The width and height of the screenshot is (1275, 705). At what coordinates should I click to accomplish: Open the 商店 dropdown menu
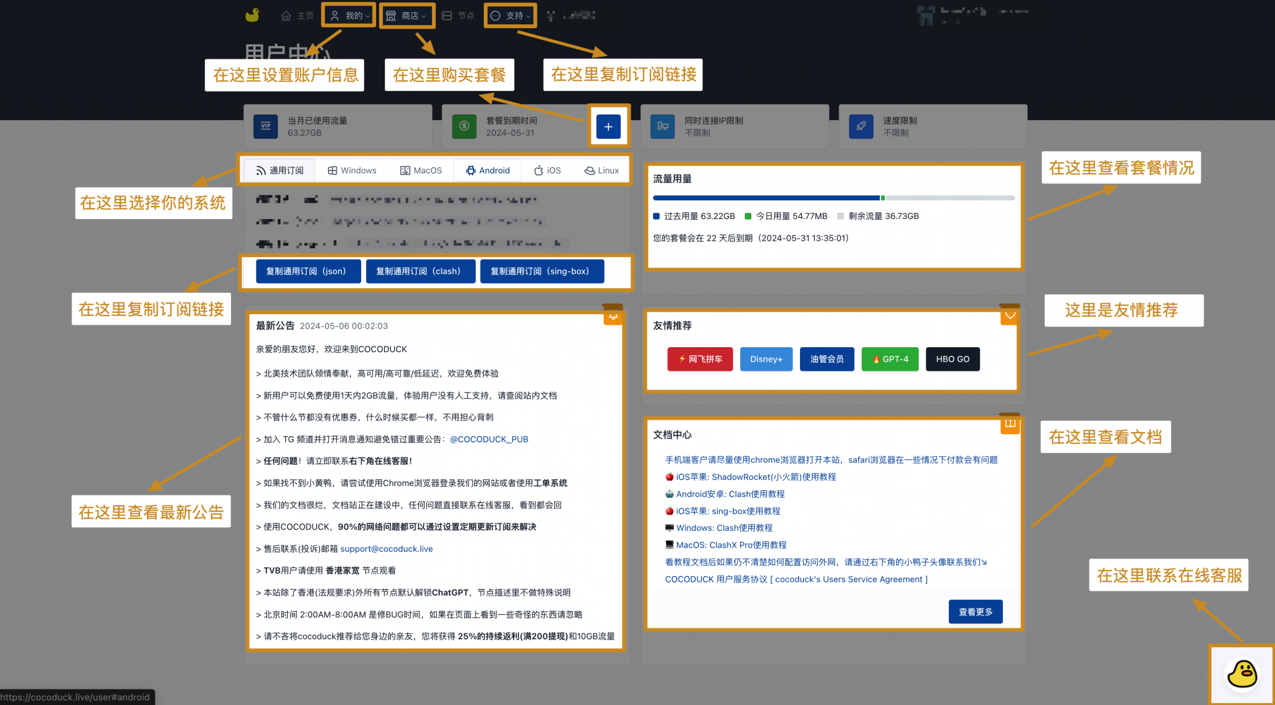tap(407, 16)
